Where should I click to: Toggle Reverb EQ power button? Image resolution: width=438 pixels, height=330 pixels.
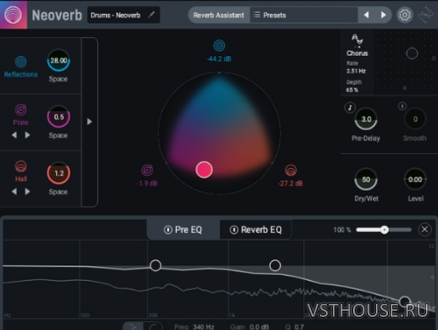234,230
